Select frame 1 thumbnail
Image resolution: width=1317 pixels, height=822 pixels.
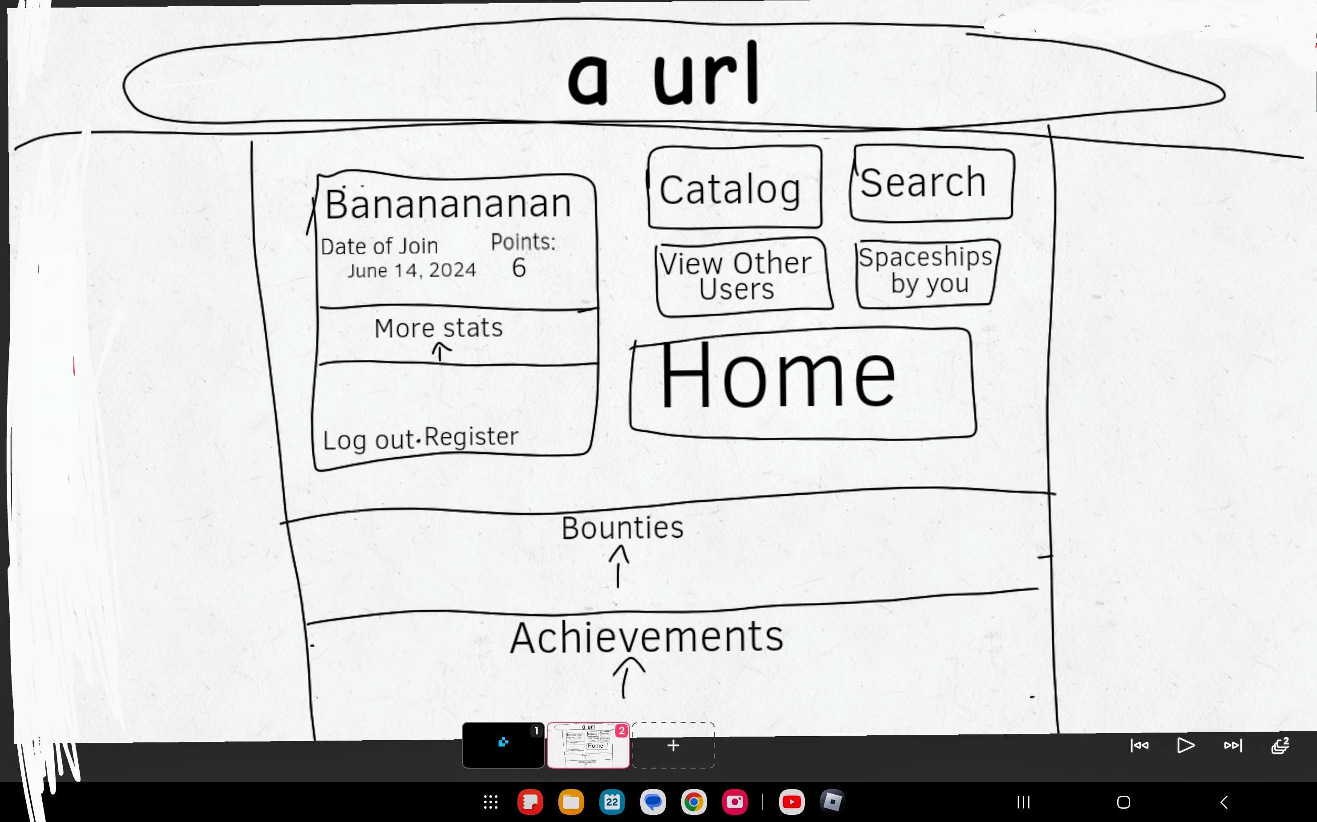[503, 745]
